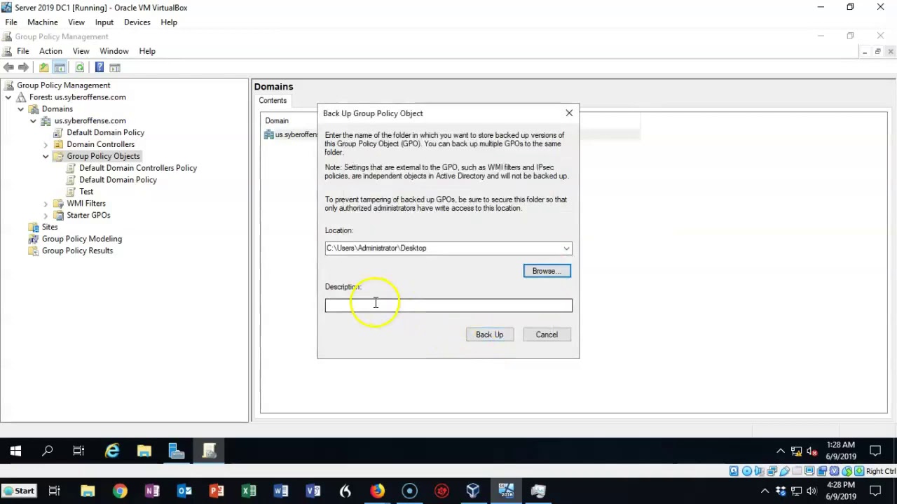
Task: Open the Location path dropdown
Action: point(566,248)
